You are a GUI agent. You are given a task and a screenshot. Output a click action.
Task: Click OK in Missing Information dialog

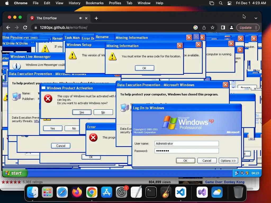click(x=144, y=68)
